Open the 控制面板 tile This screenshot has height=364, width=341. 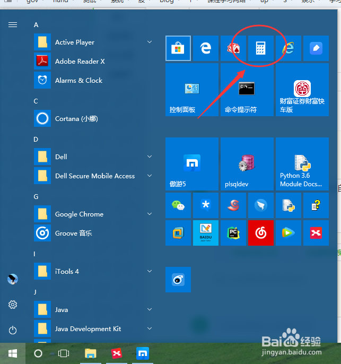tap(192, 90)
